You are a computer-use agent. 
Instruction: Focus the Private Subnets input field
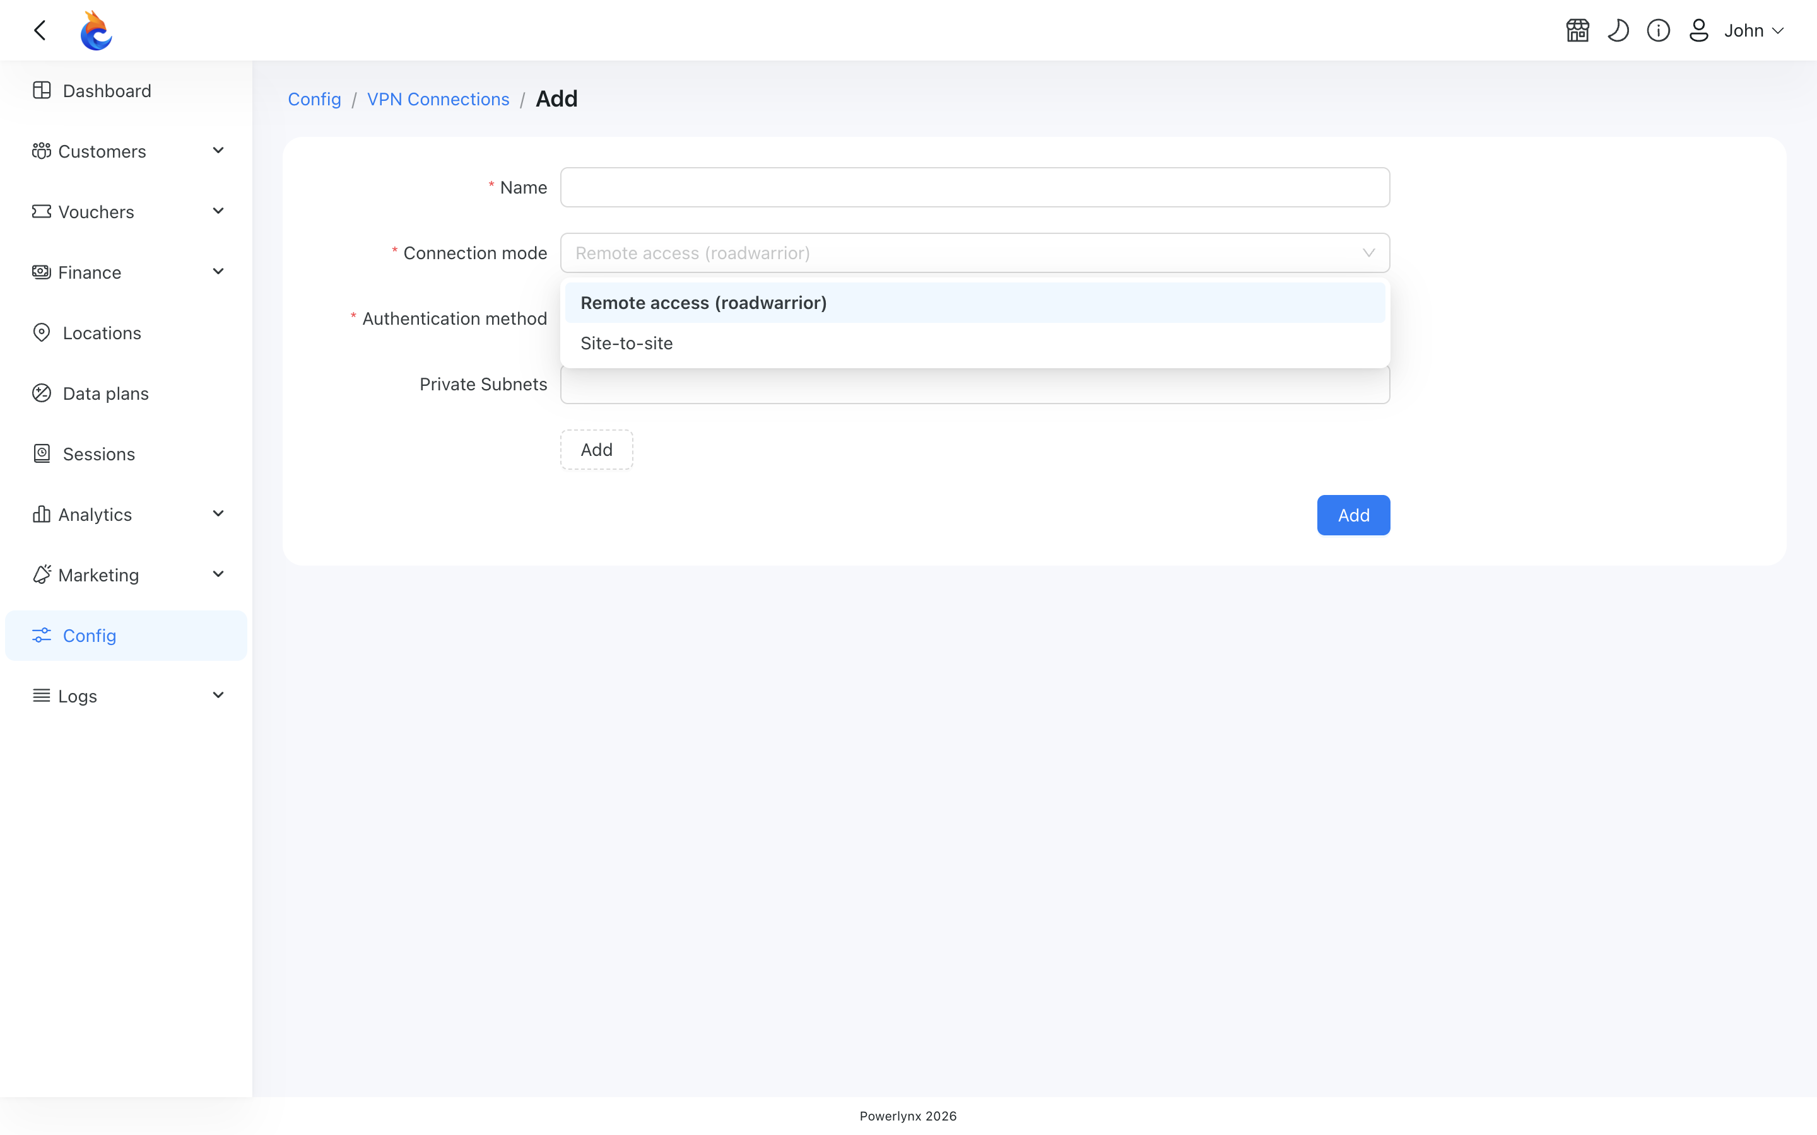coord(975,385)
